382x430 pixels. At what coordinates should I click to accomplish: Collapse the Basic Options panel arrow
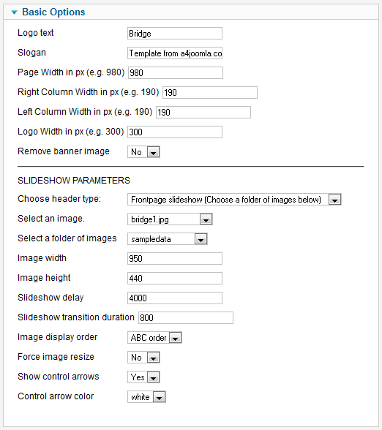15,12
